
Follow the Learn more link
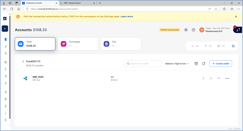coord(127,16)
